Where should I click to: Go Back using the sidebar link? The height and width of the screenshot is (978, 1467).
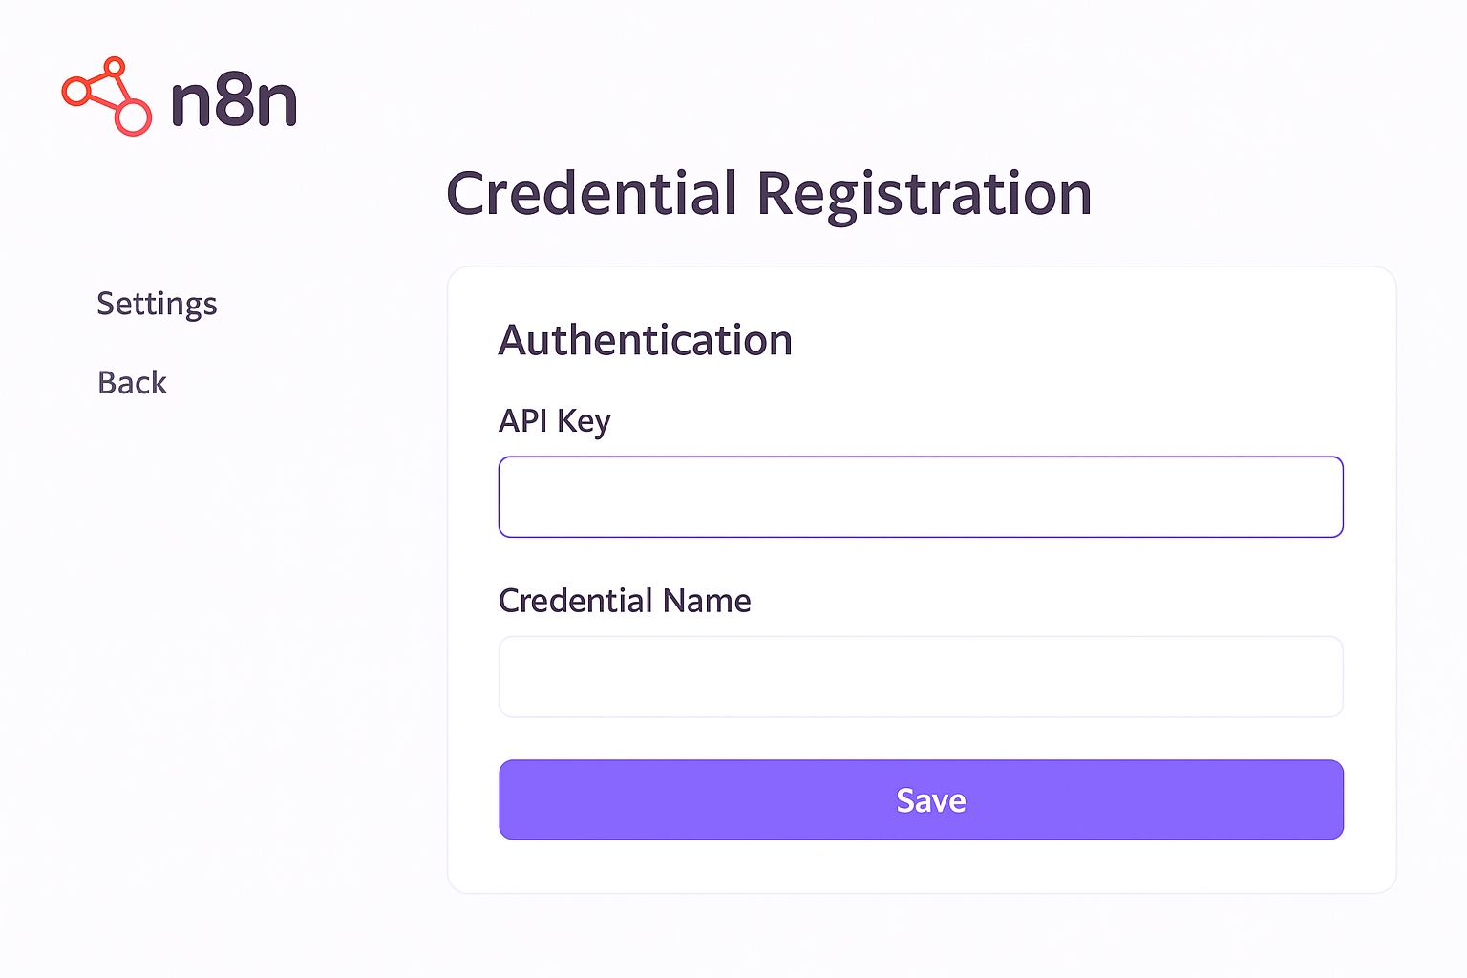pyautogui.click(x=132, y=383)
